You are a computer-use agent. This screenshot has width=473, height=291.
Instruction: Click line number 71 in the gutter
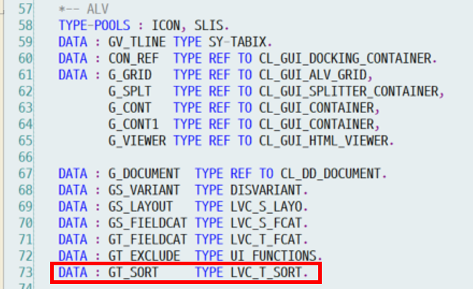point(25,240)
